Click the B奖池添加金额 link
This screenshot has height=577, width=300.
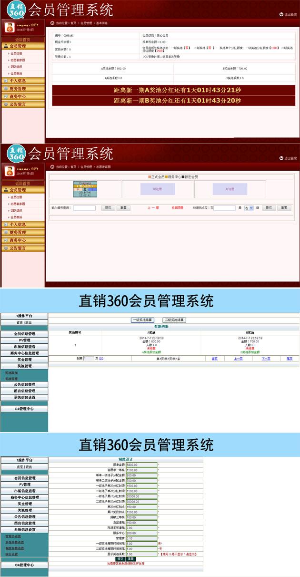click(250, 352)
